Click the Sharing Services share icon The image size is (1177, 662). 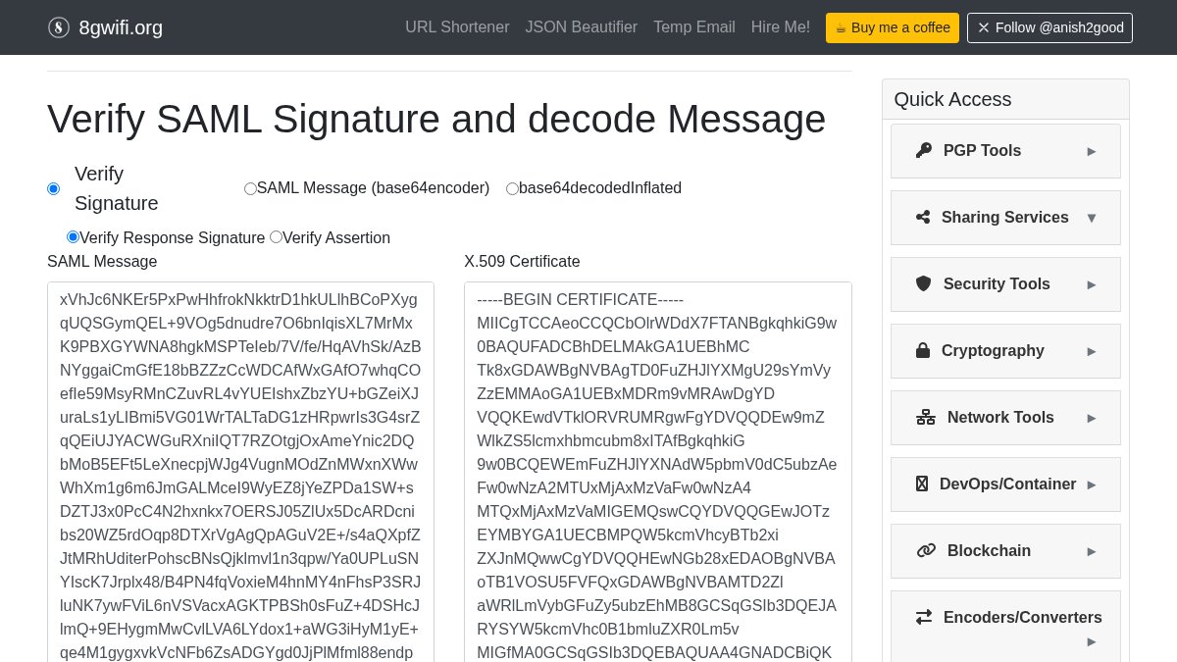pyautogui.click(x=923, y=217)
